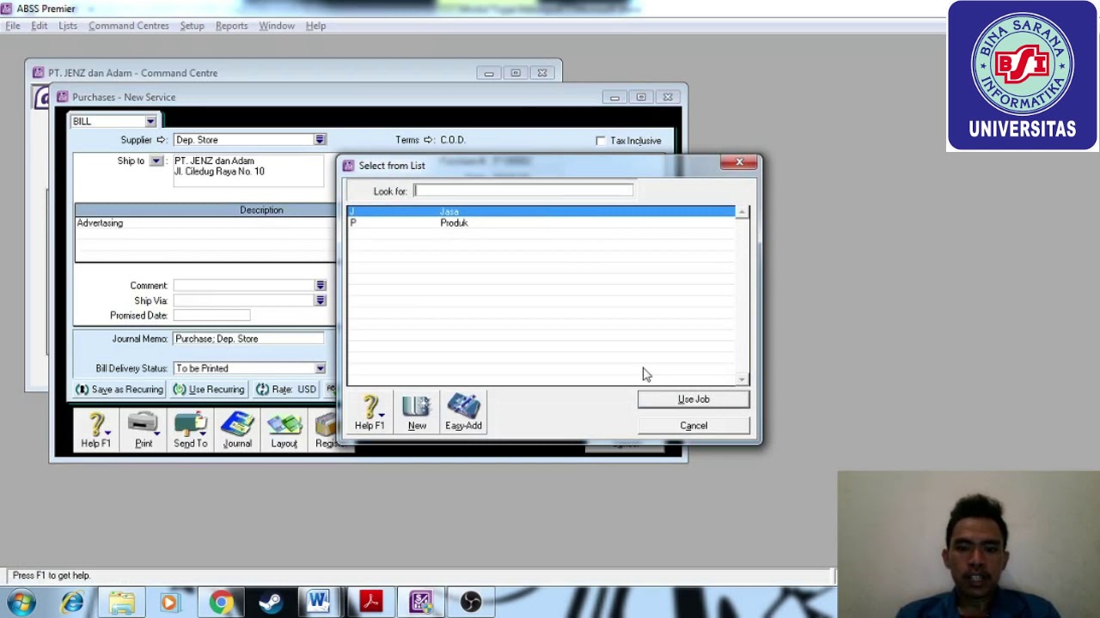
Task: Click the Ship to address text box
Action: (248, 171)
